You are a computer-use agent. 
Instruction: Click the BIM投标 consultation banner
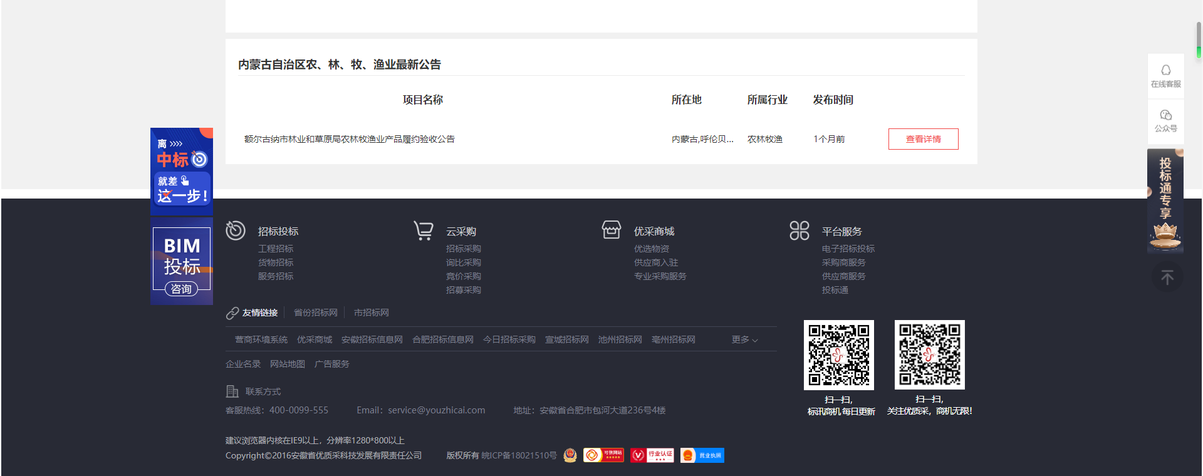point(182,262)
